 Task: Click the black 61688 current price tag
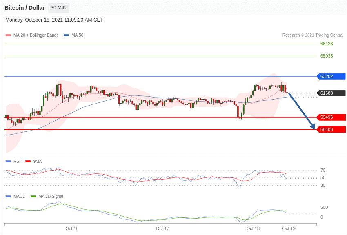pos(331,93)
